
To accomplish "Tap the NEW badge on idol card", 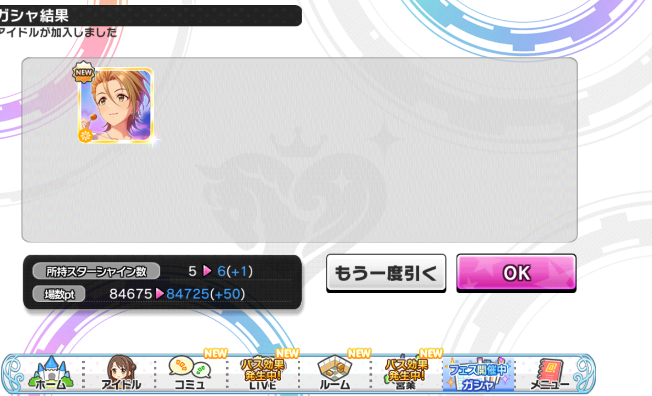I will [84, 72].
